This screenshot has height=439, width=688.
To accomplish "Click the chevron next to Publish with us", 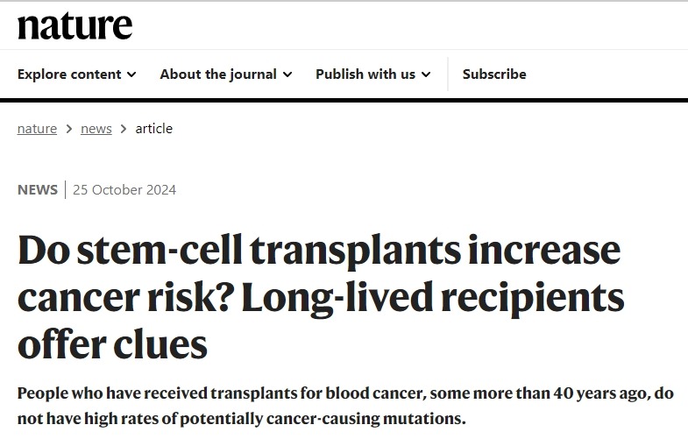I will pos(426,75).
